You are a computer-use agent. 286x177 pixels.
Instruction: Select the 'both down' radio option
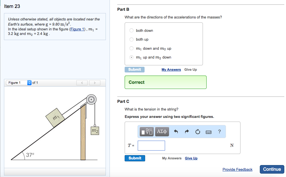tap(131, 30)
